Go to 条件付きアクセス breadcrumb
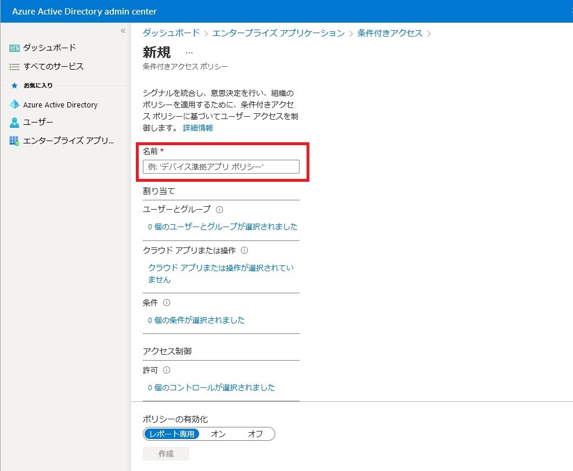This screenshot has height=471, width=573. [x=390, y=33]
